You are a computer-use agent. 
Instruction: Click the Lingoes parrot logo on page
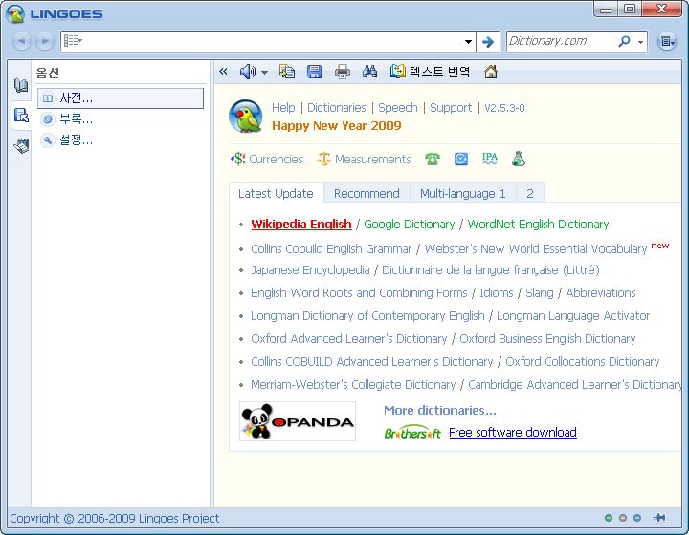pos(246,116)
